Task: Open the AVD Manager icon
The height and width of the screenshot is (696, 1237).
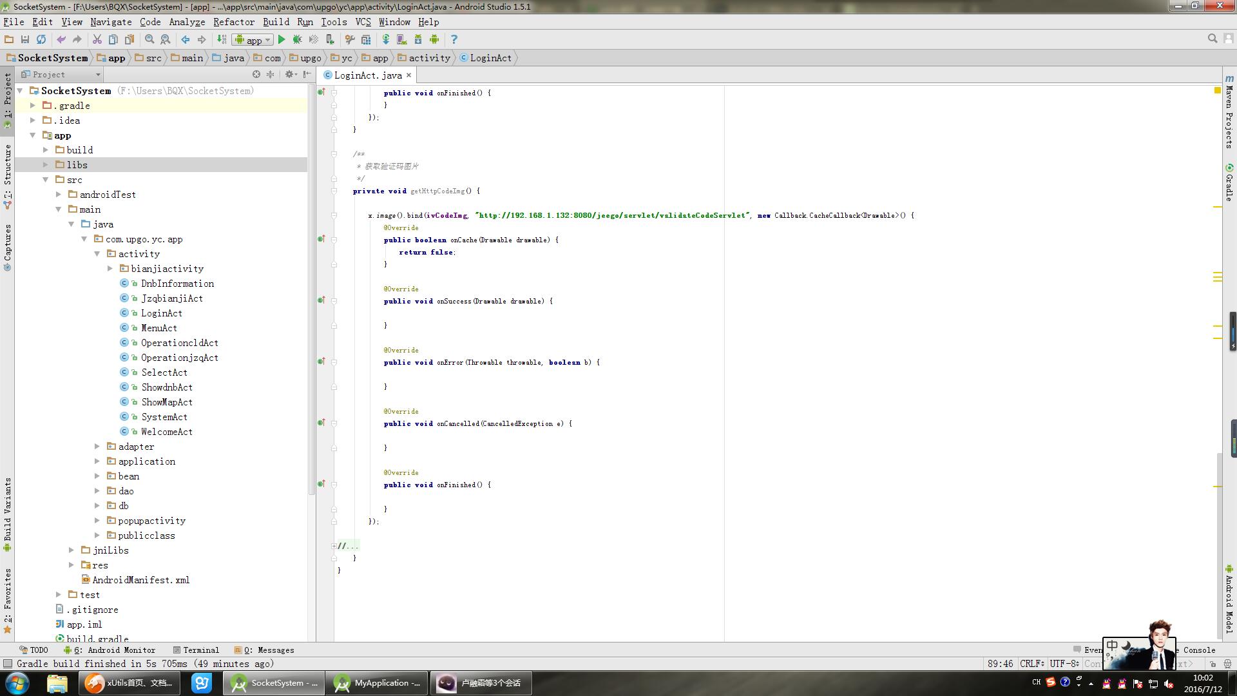Action: pos(402,39)
